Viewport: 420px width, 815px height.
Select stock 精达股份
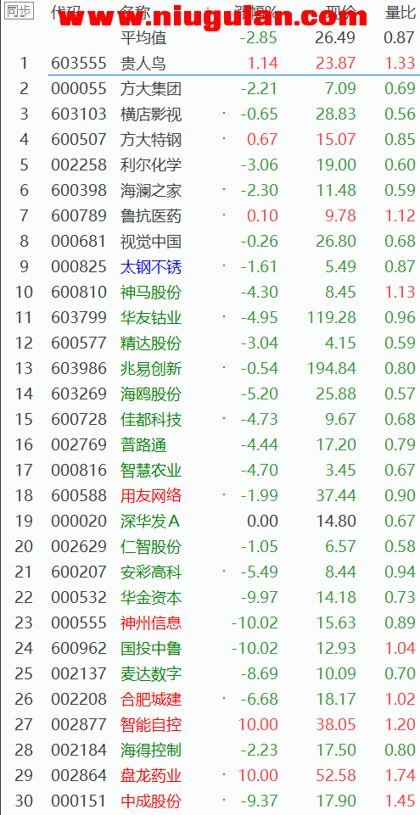tap(151, 343)
